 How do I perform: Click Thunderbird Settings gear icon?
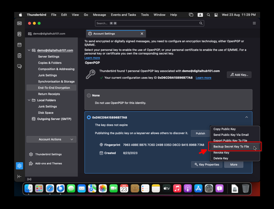pos(31,154)
